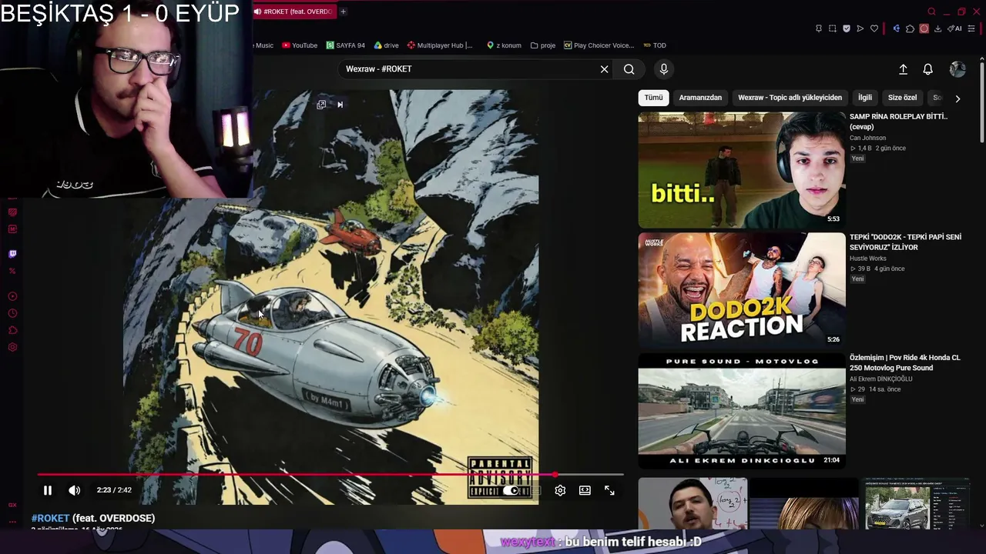Show more filter chips with the arrow

click(x=957, y=98)
